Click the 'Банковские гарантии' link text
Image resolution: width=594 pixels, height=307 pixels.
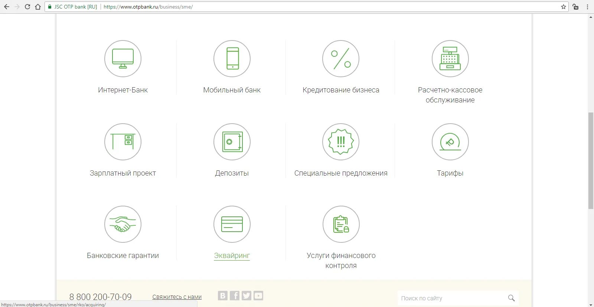pos(123,255)
